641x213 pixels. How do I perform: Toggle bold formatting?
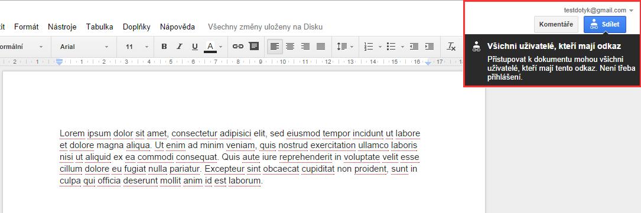click(x=164, y=47)
